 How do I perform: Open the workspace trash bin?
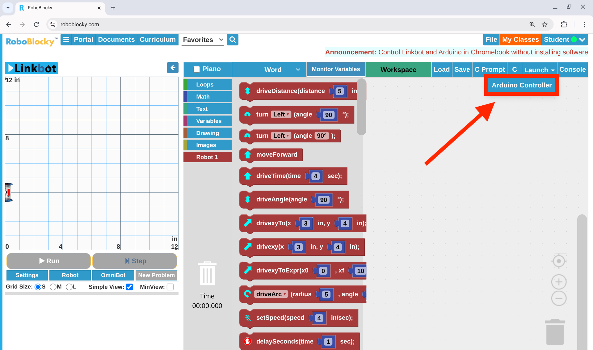tap(555, 331)
